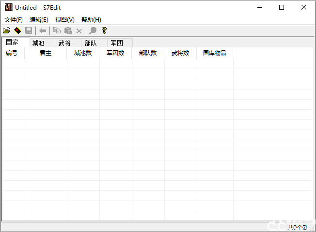The width and height of the screenshot is (316, 232).
Task: Click the back arrow toolbar icon
Action: [x=43, y=30]
